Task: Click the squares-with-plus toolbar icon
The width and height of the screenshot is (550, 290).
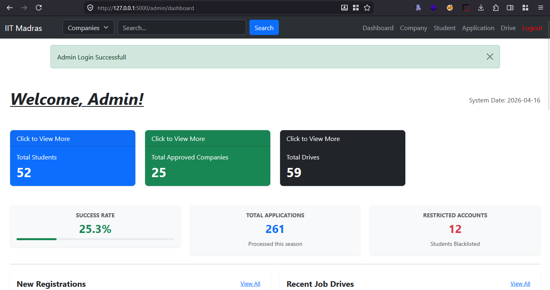Action: click(525, 8)
